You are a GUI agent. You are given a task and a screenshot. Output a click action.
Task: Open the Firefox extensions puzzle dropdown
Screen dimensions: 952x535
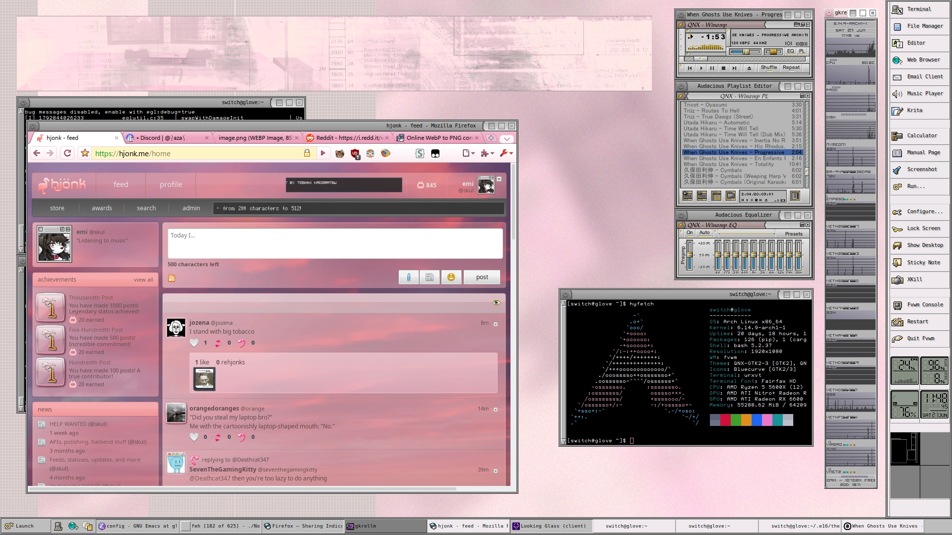tap(487, 154)
